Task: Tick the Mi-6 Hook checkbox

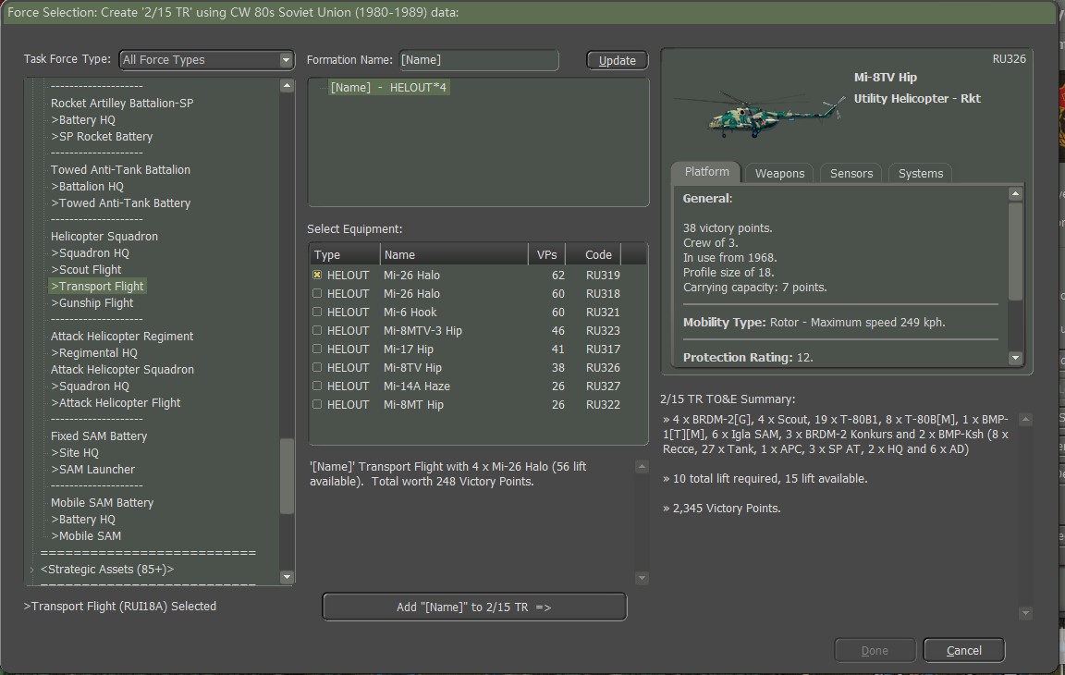Action: pos(316,312)
